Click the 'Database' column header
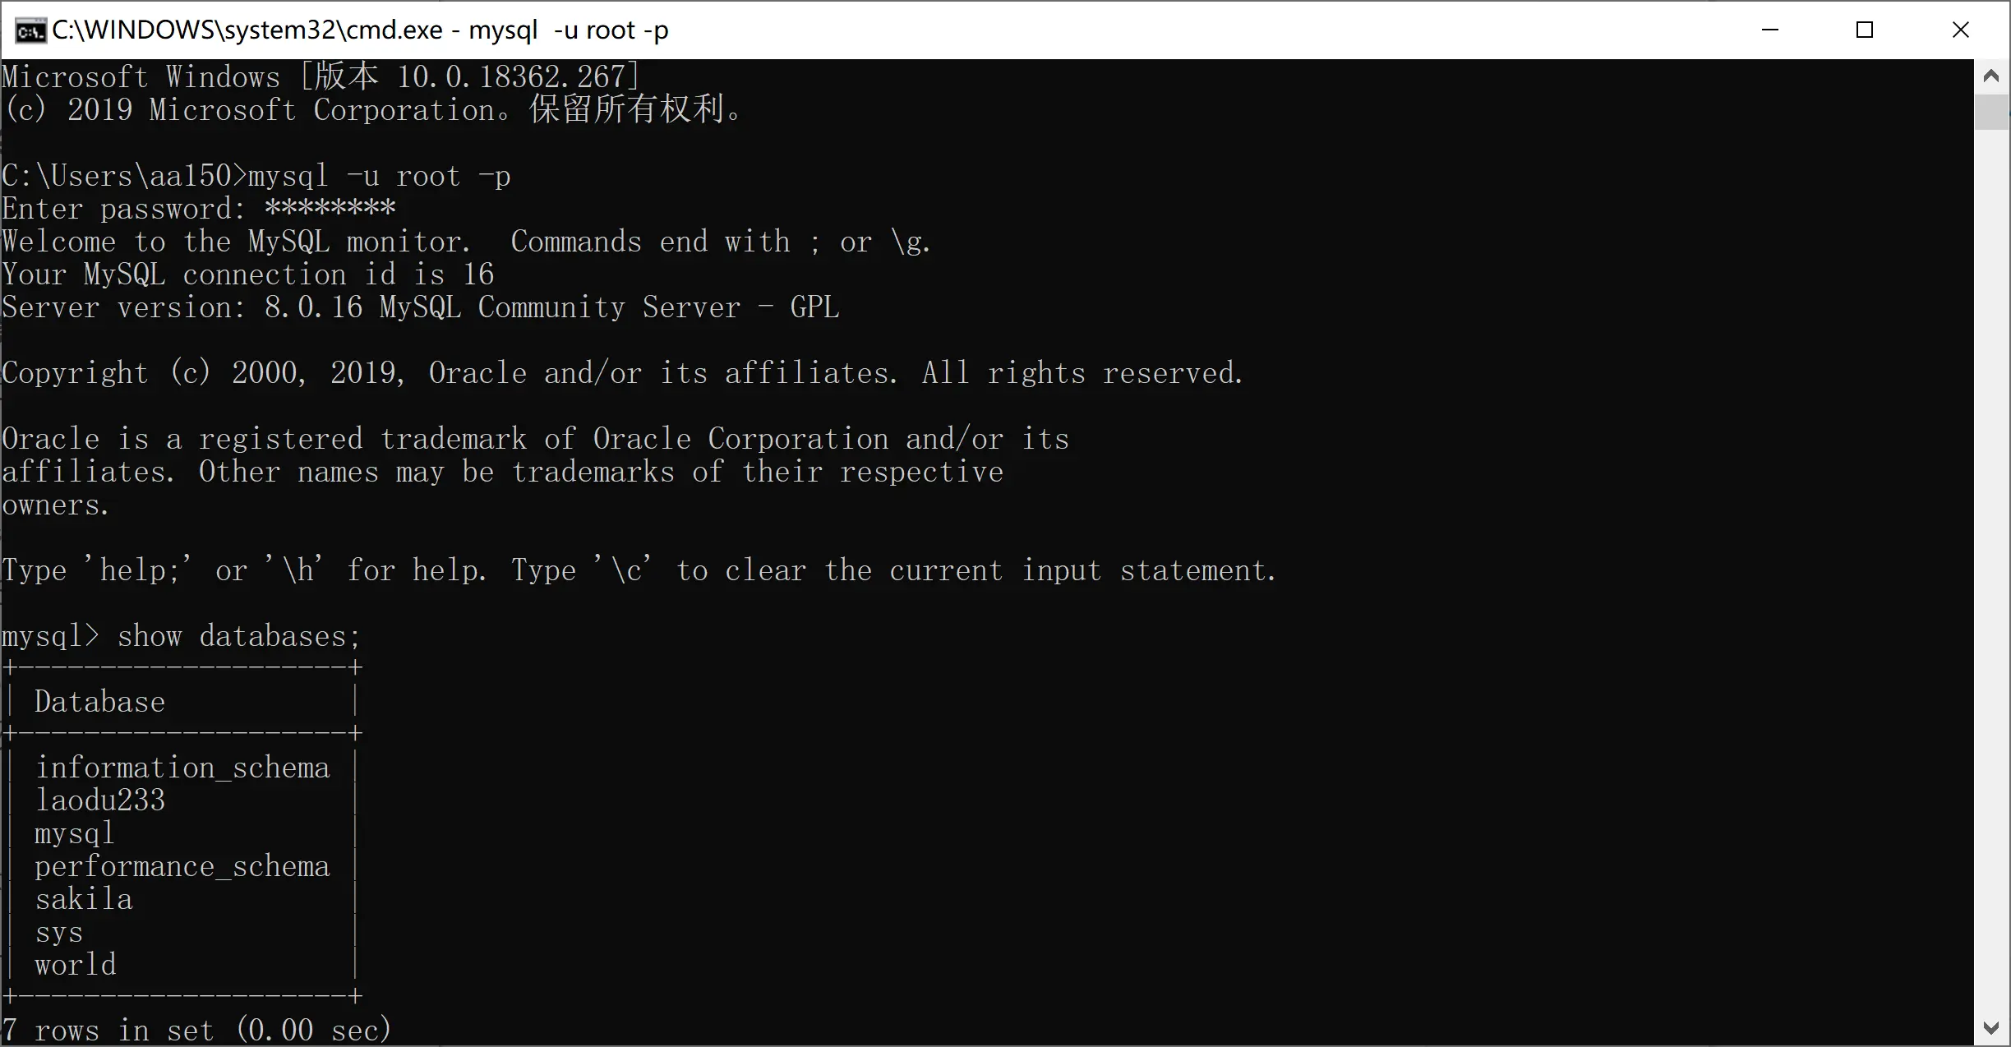The height and width of the screenshot is (1047, 2011). tap(99, 702)
